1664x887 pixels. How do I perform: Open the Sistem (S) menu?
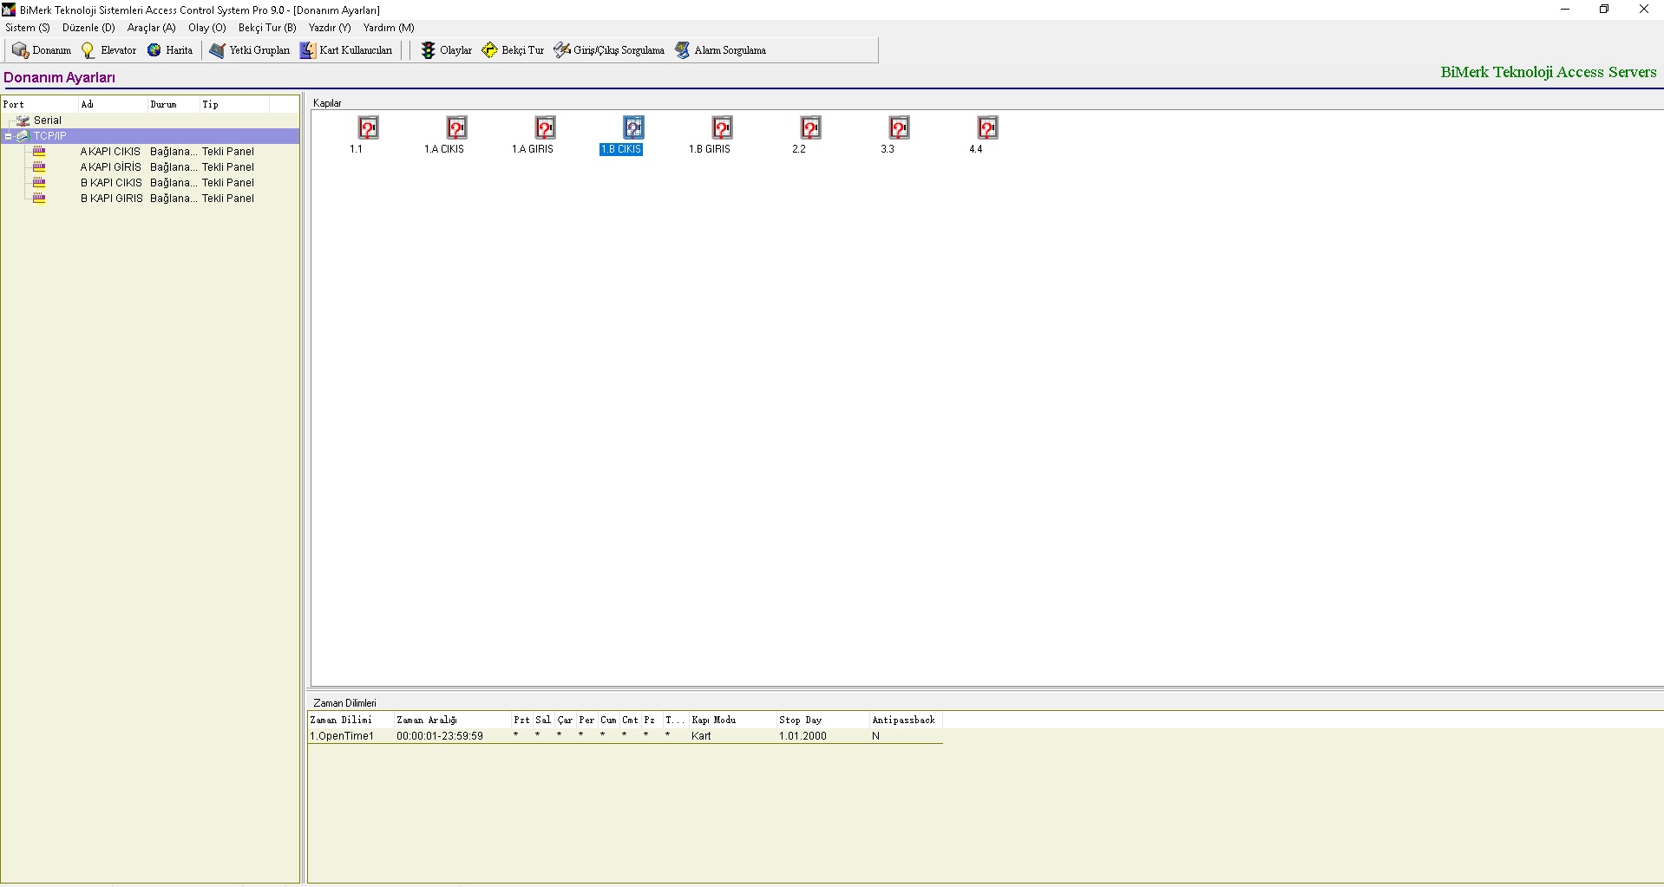pos(28,28)
